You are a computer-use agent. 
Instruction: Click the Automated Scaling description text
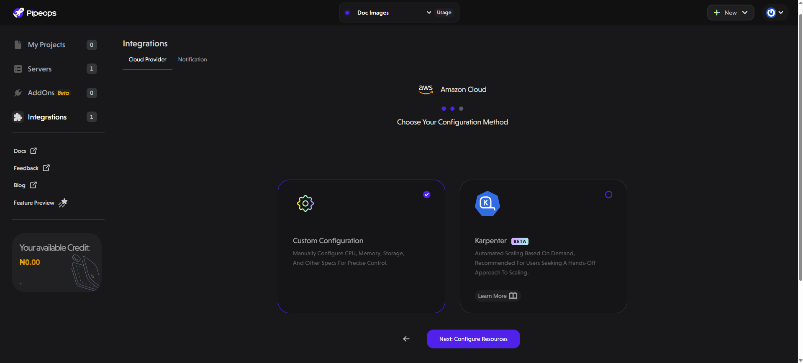click(535, 263)
